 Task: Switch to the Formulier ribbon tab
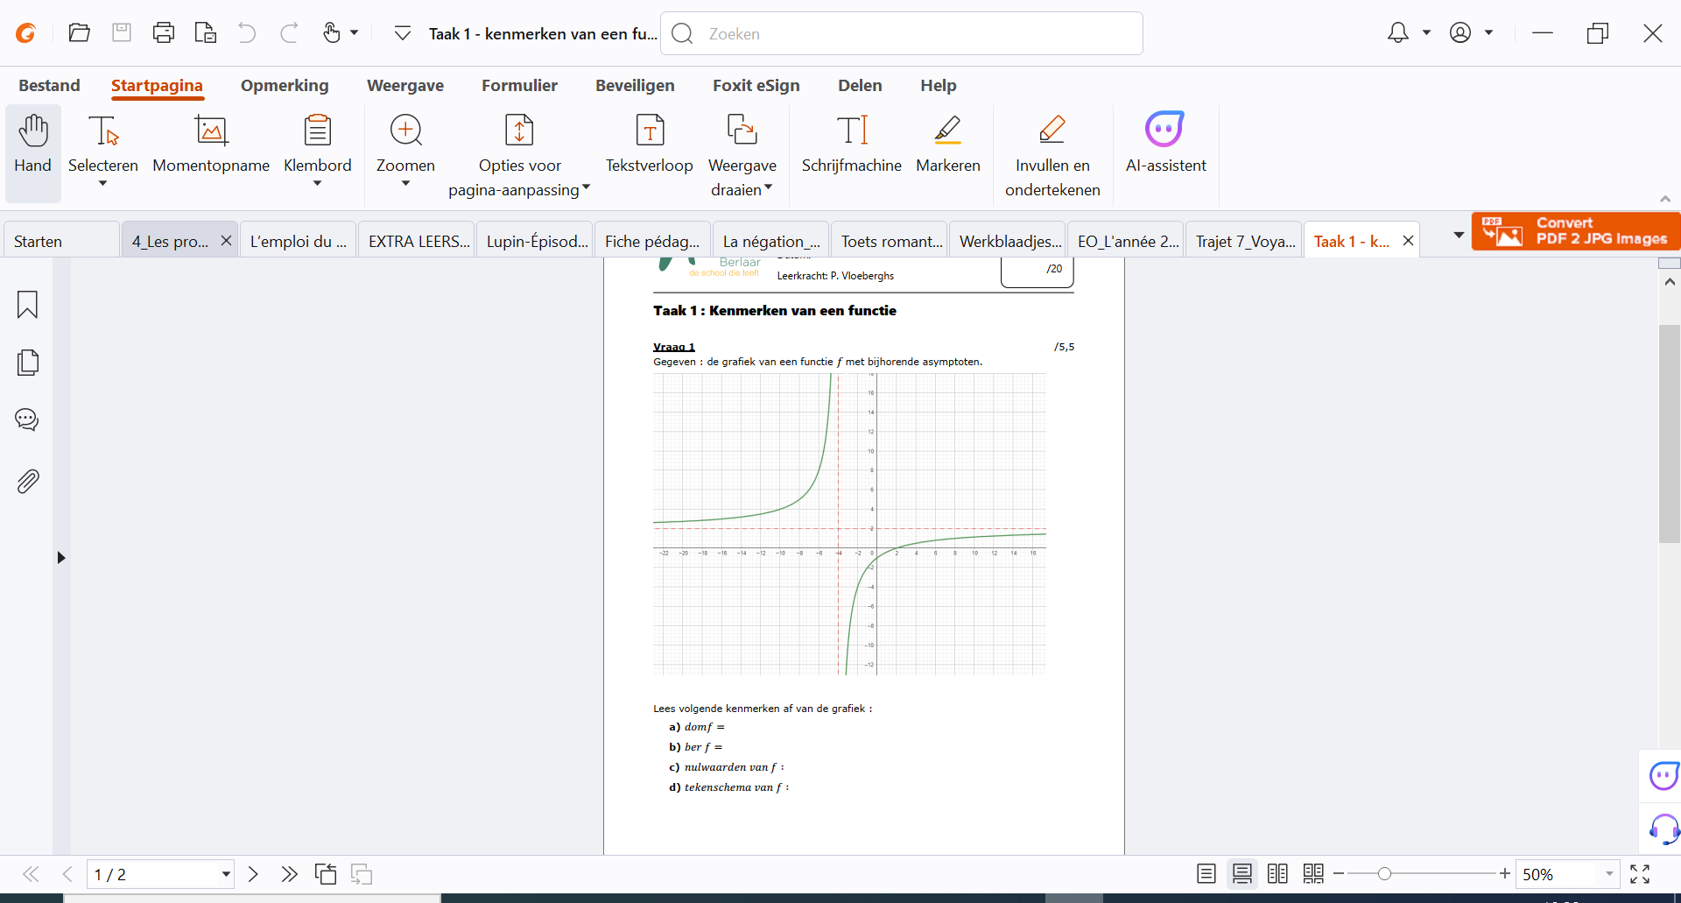coord(519,86)
